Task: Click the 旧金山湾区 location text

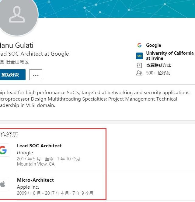Action: point(17,62)
